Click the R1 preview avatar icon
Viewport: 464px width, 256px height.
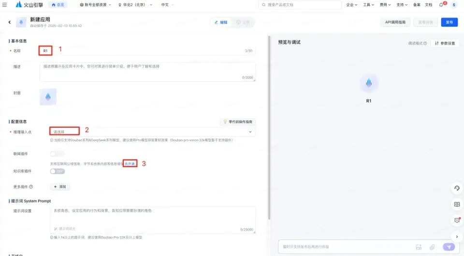tap(369, 83)
